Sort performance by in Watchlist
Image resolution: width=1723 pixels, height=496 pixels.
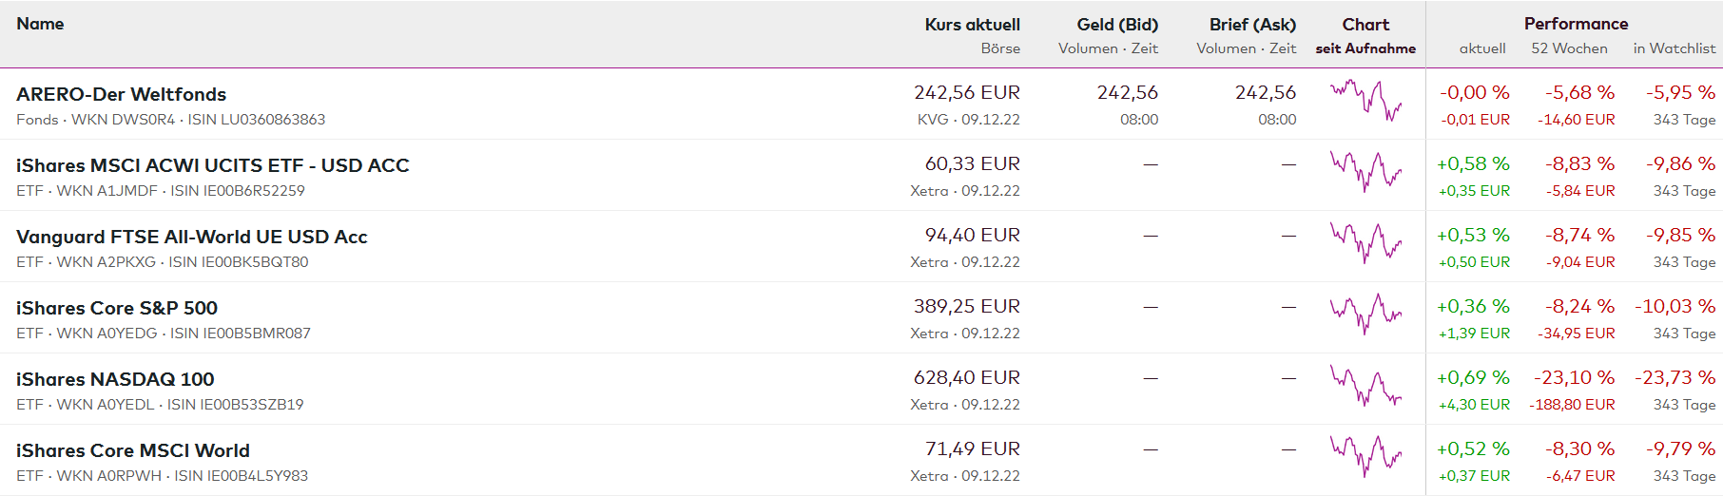(x=1674, y=48)
